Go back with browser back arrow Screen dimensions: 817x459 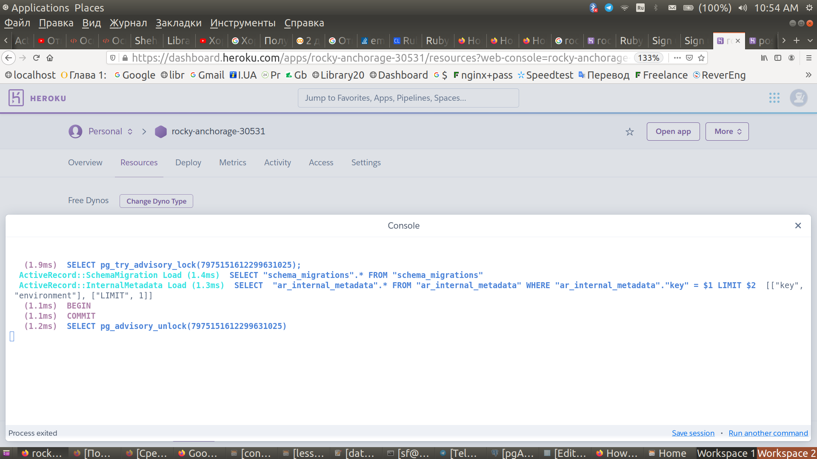tap(9, 58)
